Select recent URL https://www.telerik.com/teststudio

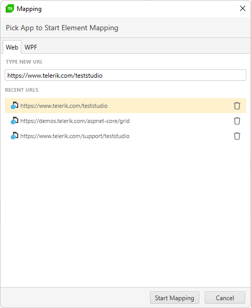coord(126,106)
